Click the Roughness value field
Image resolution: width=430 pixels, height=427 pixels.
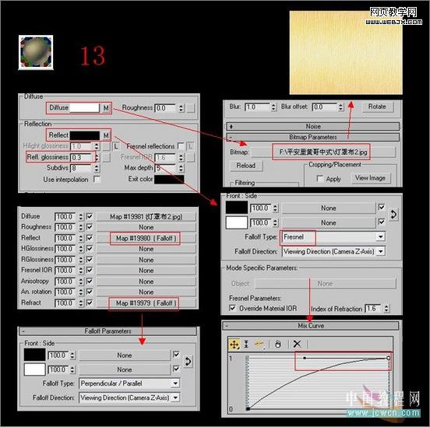point(166,108)
